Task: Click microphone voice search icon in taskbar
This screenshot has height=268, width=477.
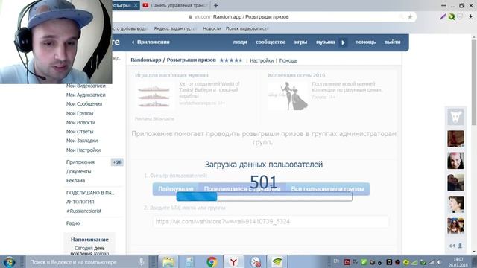Action: tap(141, 261)
